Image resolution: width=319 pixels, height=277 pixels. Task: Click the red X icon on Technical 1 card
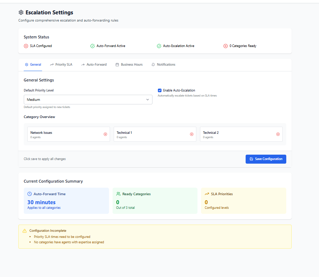pyautogui.click(x=192, y=134)
